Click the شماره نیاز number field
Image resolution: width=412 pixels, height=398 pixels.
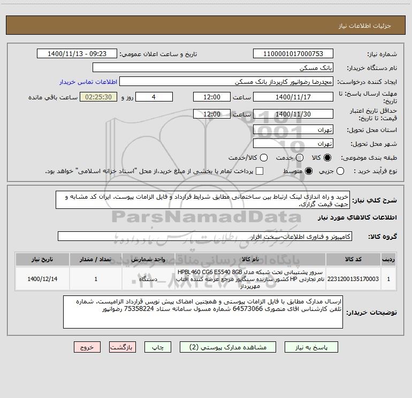click(x=293, y=54)
